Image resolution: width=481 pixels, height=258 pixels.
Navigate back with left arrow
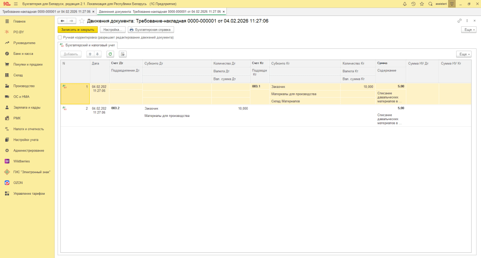coord(62,21)
